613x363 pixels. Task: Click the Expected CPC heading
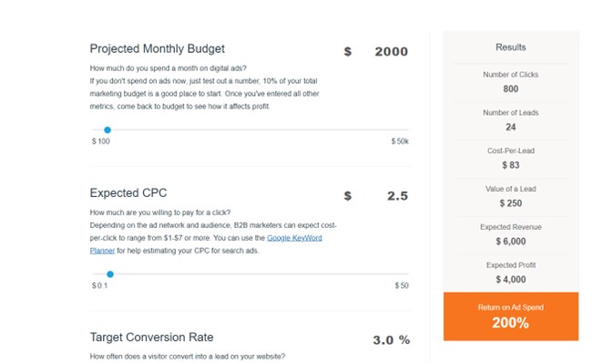coord(128,192)
